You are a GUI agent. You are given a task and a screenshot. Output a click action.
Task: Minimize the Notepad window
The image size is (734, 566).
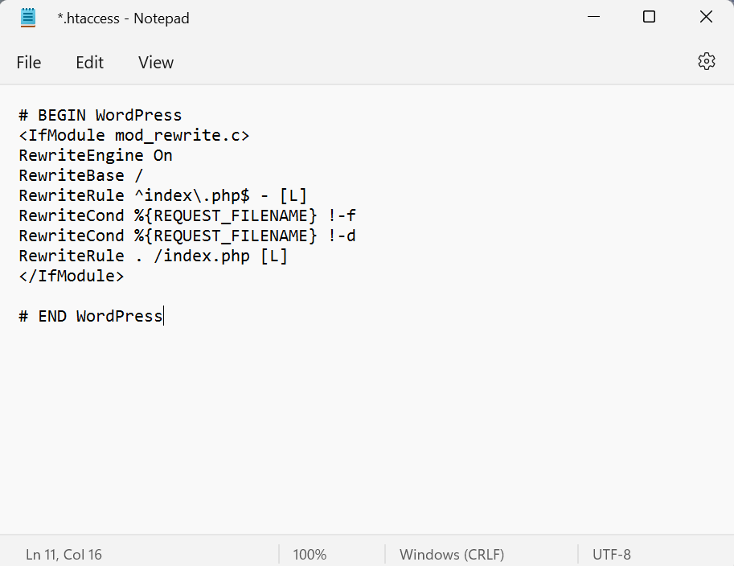tap(593, 17)
